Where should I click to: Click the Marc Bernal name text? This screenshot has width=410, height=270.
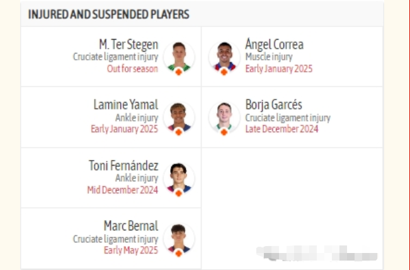130,226
